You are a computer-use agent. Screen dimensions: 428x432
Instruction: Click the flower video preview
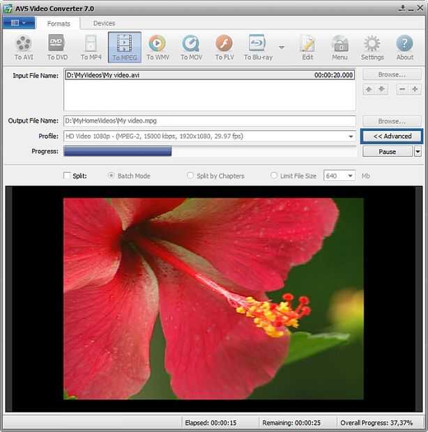click(213, 299)
